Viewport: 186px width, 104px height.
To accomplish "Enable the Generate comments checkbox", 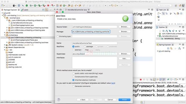I will pyautogui.click(x=73, y=86).
